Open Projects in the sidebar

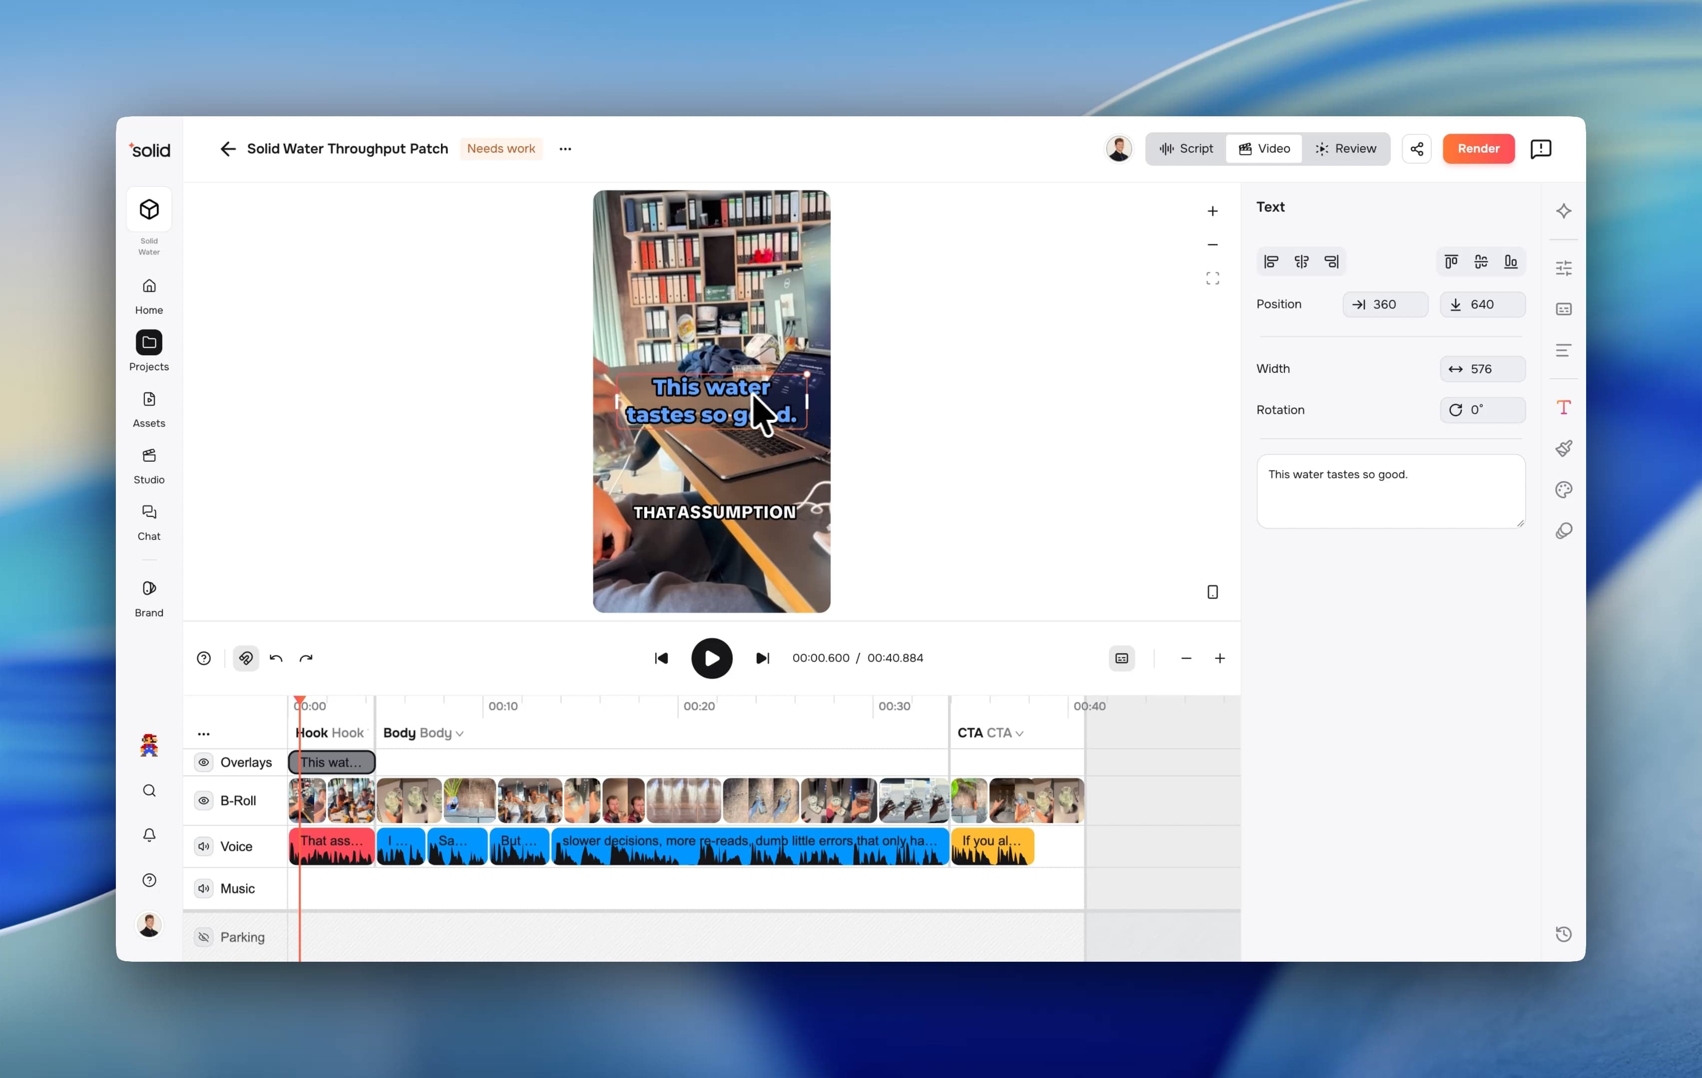(149, 351)
